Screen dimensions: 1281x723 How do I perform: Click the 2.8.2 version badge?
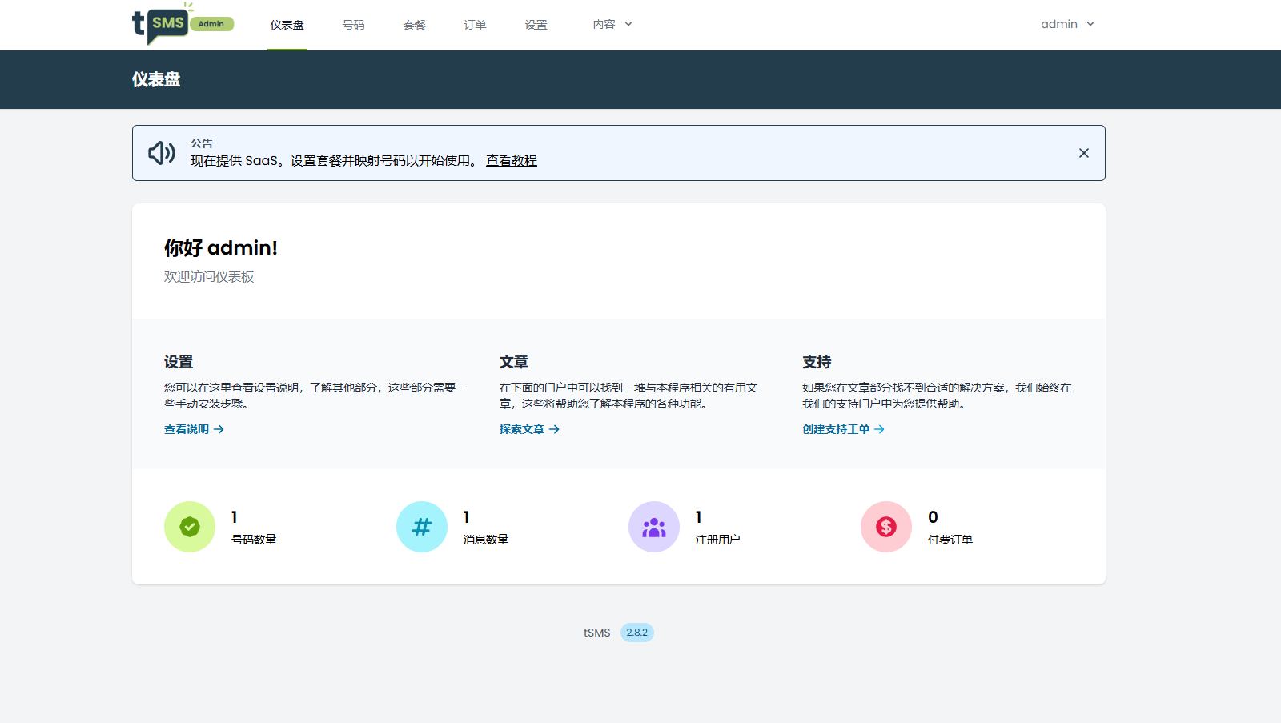pyautogui.click(x=637, y=633)
